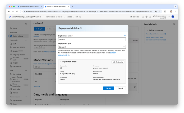Bookmark page with star icon
The height and width of the screenshot is (113, 184).
pos(159,11)
